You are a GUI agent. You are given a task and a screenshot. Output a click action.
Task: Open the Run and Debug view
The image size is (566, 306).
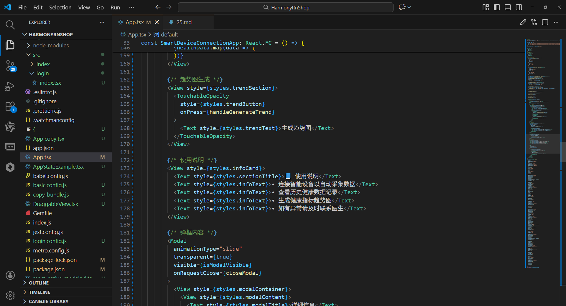10,86
